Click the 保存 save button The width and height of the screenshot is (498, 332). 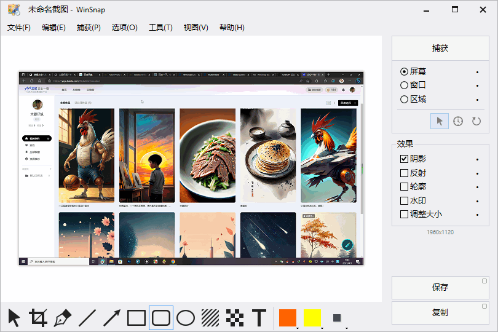440,287
